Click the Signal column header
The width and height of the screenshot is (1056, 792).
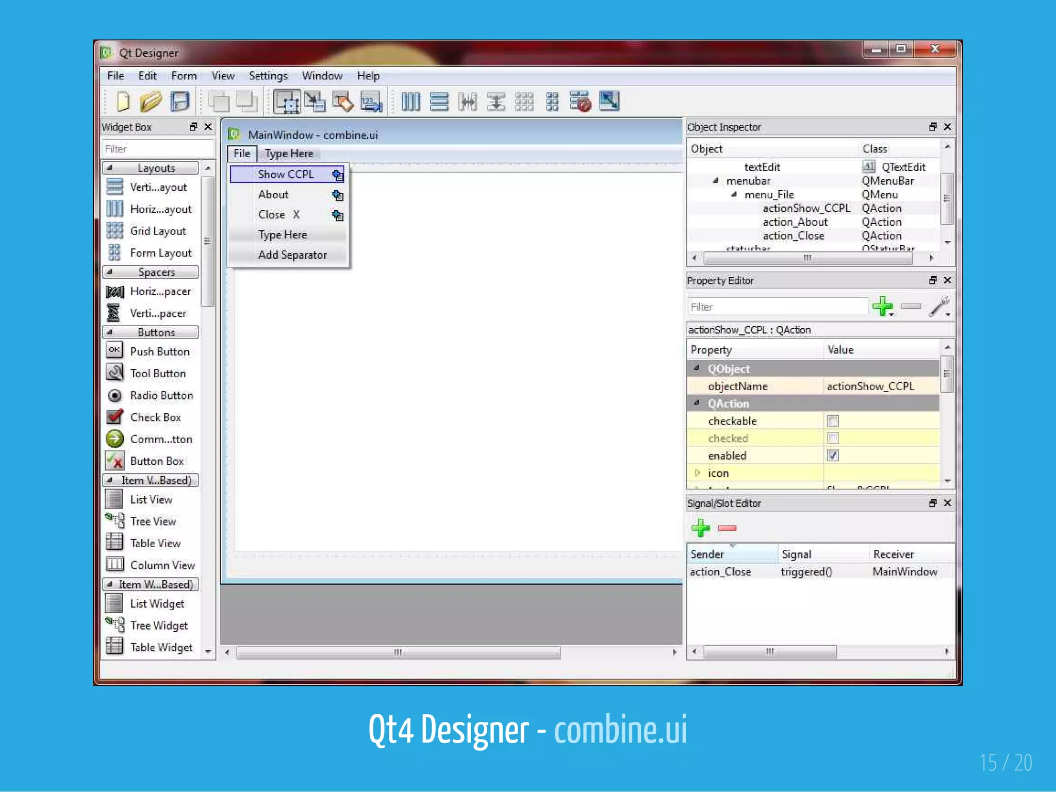tap(823, 554)
